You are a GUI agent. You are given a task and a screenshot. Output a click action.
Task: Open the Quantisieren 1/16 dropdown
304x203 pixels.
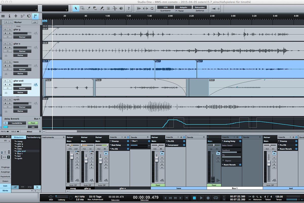coord(165,7)
